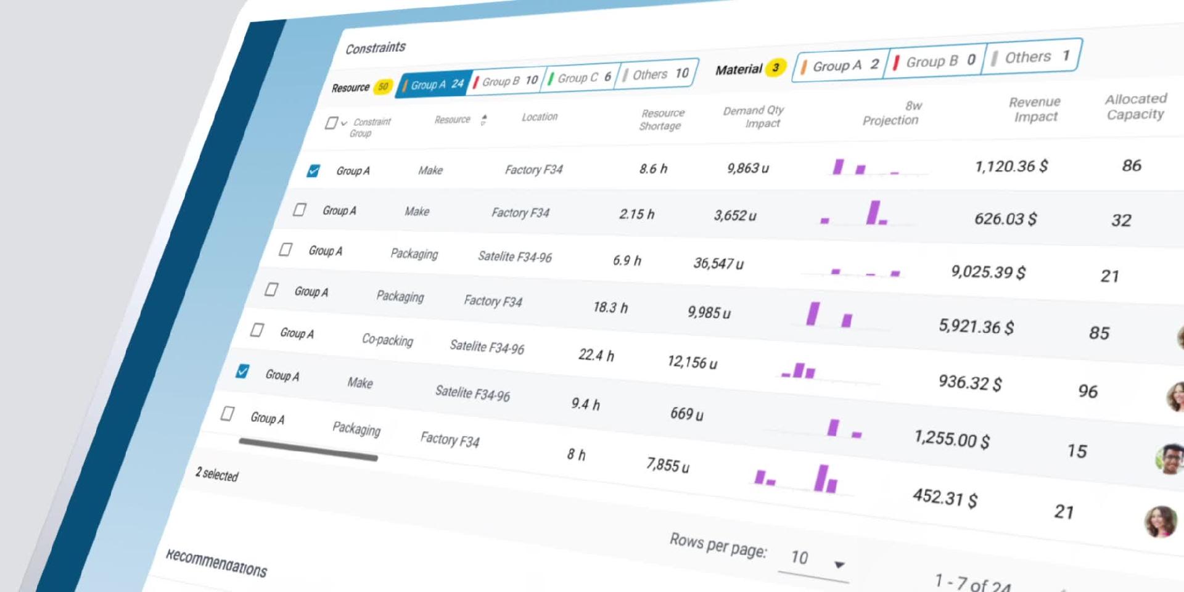Image resolution: width=1184 pixels, height=592 pixels.
Task: Select the Material Group A tab
Action: (x=841, y=65)
